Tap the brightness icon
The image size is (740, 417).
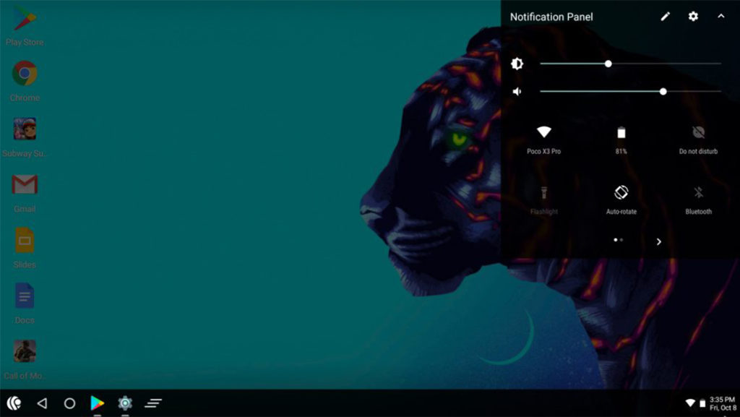click(516, 64)
